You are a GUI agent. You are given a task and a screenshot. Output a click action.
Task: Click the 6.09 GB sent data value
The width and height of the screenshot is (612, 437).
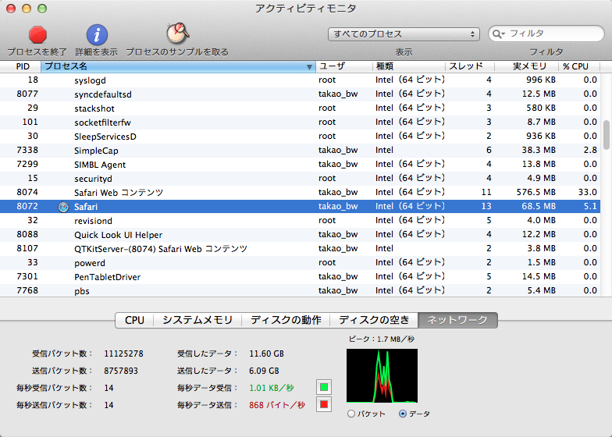(x=264, y=371)
